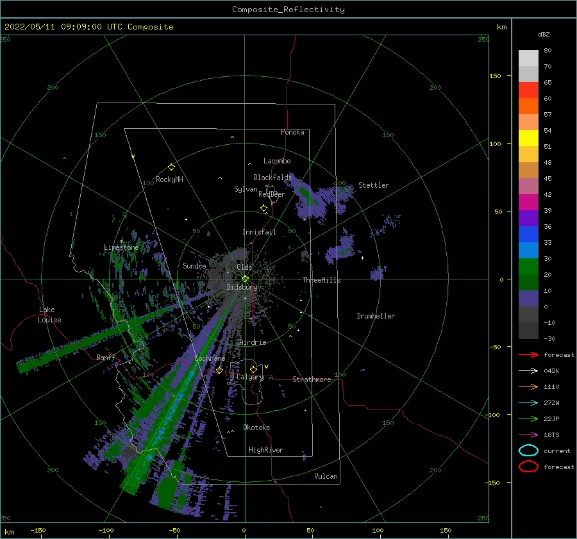Image resolution: width=577 pixels, height=539 pixels.
Task: Click the Calgary city label
Action: point(250,377)
